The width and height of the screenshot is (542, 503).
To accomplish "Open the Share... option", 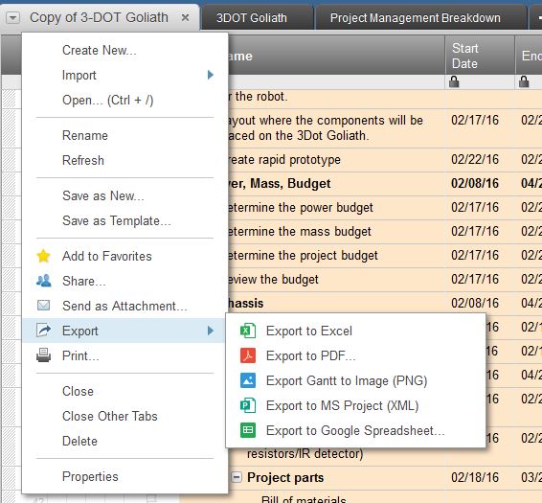I will coord(84,282).
